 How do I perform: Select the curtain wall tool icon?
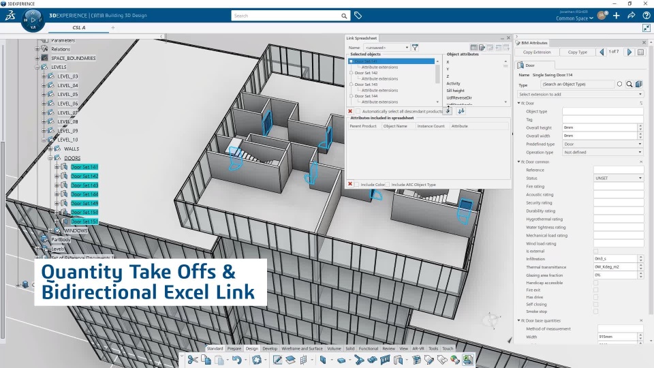[x=384, y=360]
